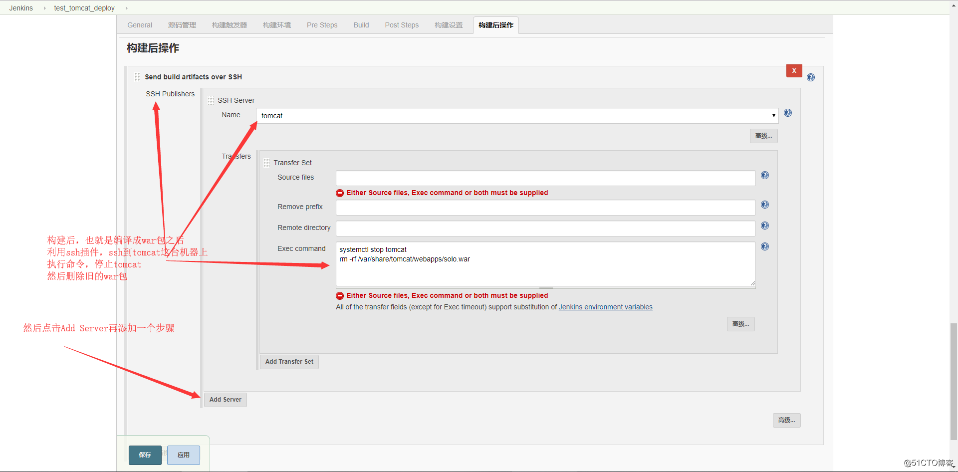
Task: Click into the Exec command text area
Action: click(545, 264)
